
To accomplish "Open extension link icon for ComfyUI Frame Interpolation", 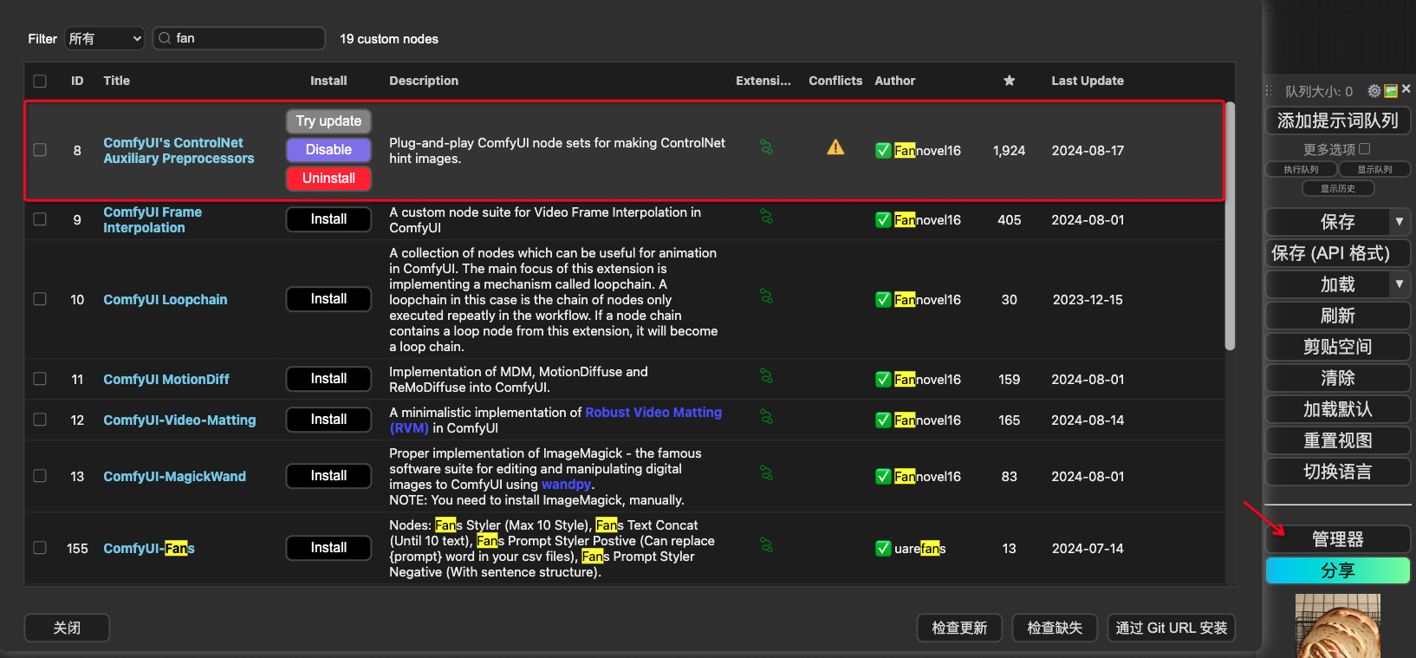I will coord(766,217).
